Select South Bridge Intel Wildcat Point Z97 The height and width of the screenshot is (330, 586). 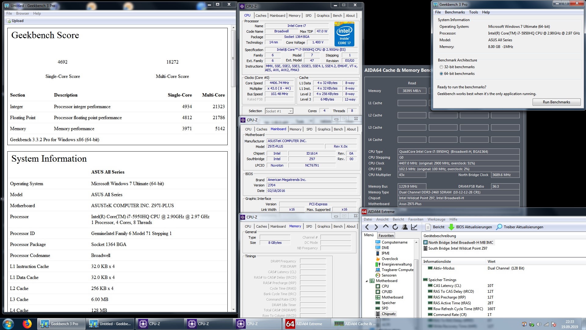[x=455, y=248]
